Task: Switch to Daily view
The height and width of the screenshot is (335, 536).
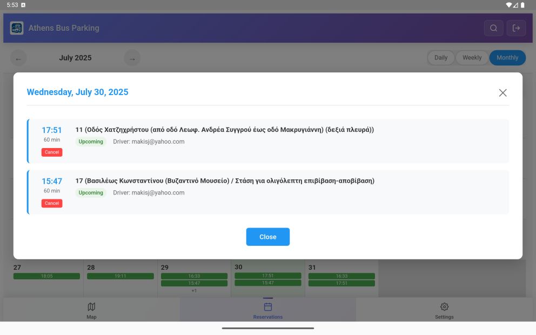Action: point(440,58)
